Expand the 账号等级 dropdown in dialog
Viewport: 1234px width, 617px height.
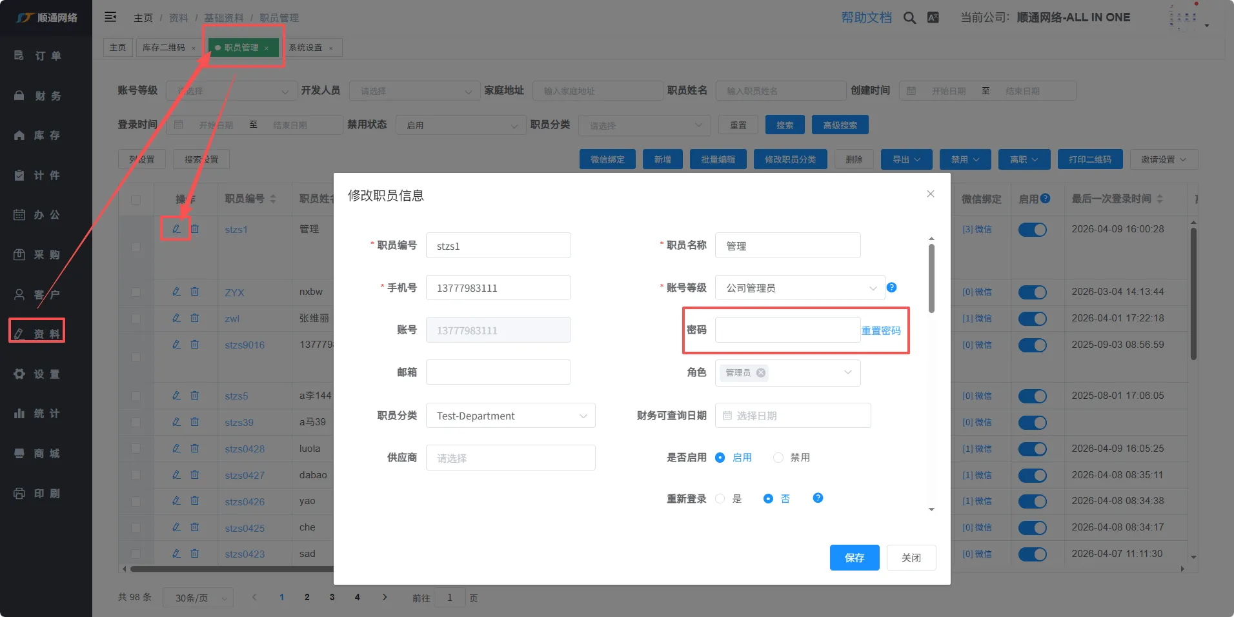click(800, 288)
